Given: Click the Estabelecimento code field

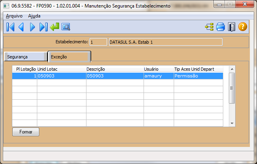Looking at the screenshot, I should (x=98, y=42).
